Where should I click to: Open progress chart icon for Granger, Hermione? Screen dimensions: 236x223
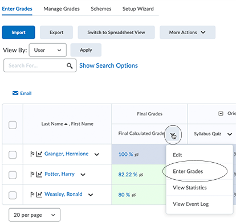pos(39,154)
